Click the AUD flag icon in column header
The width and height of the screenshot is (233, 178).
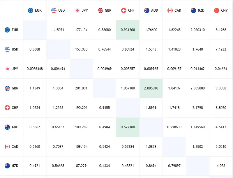147,10
